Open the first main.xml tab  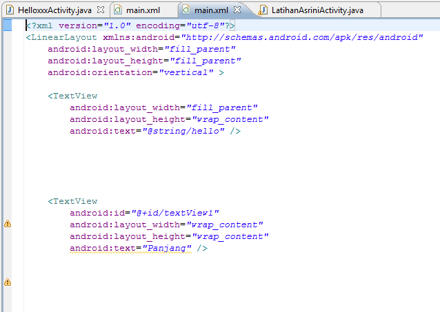143,10
